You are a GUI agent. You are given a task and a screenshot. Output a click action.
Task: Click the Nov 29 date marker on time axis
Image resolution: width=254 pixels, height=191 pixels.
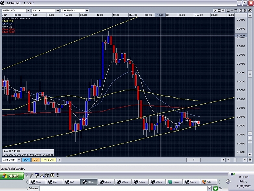pyautogui.click(x=133, y=15)
